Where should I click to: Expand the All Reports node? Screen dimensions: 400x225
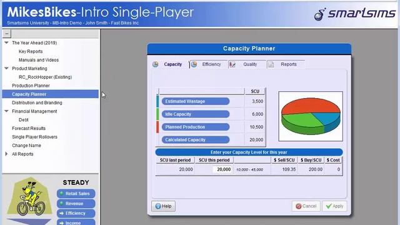pos(6,154)
